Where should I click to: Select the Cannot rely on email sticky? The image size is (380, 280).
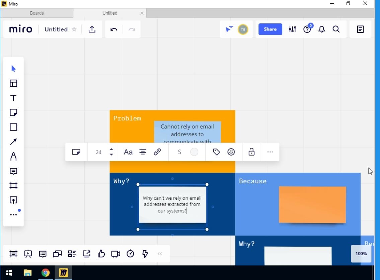(187, 132)
